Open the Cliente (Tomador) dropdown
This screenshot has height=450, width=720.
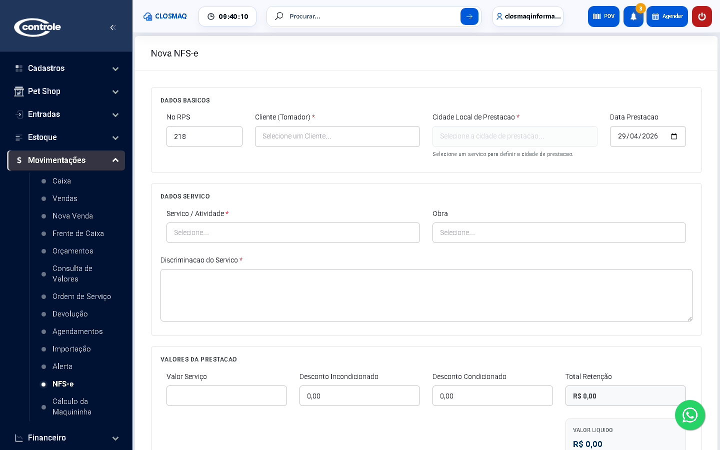point(337,136)
